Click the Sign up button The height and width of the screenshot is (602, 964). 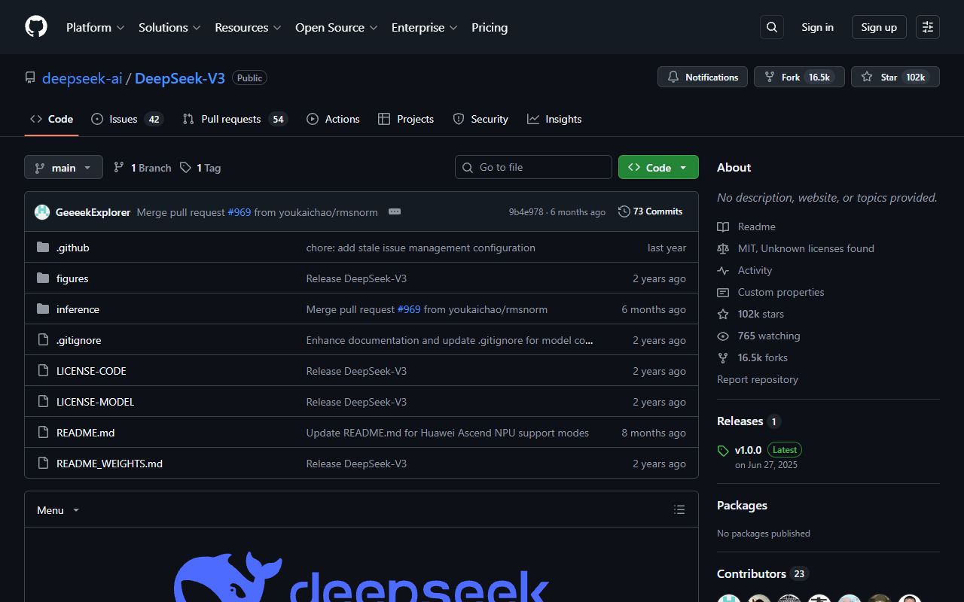[x=878, y=27]
